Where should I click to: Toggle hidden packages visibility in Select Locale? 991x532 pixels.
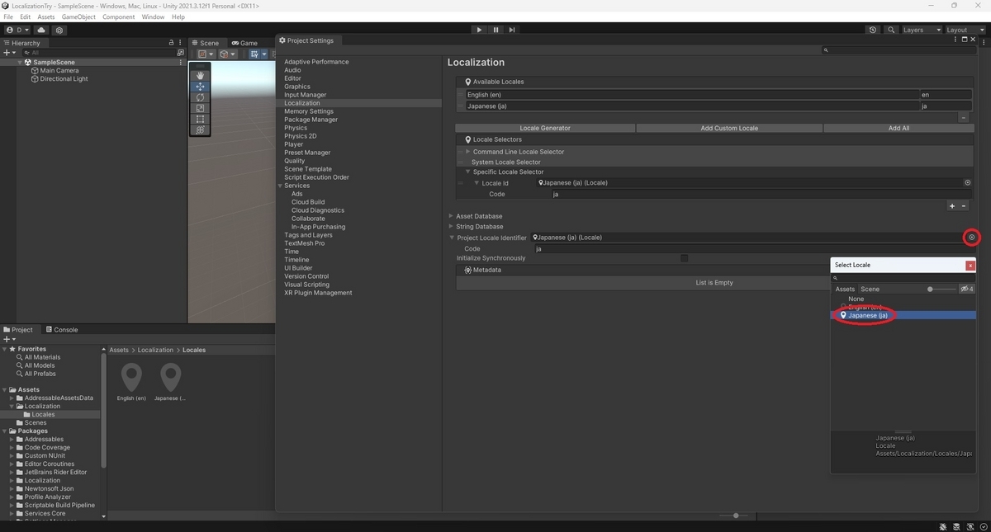point(966,290)
